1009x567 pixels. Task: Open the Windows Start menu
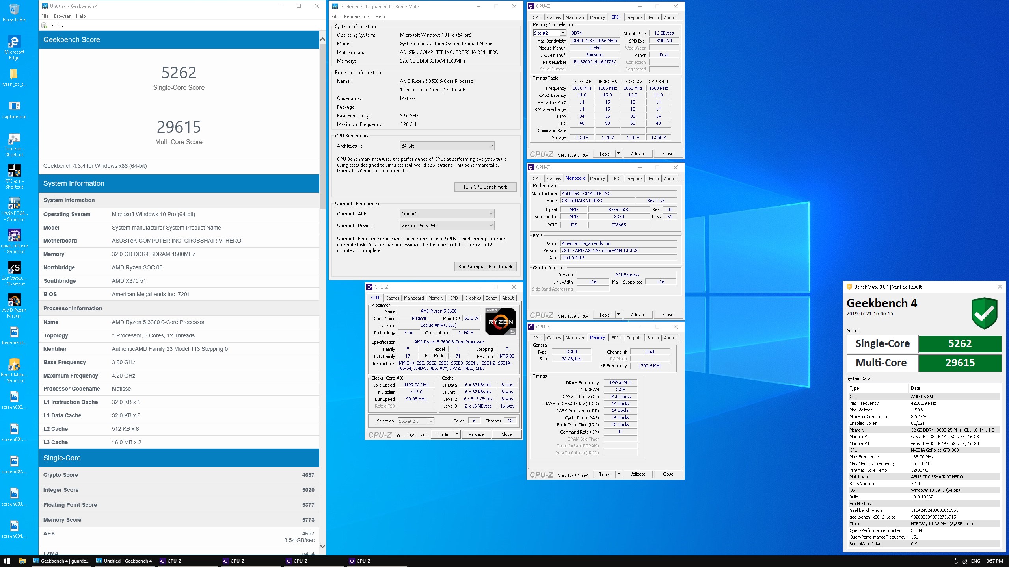[x=7, y=561]
